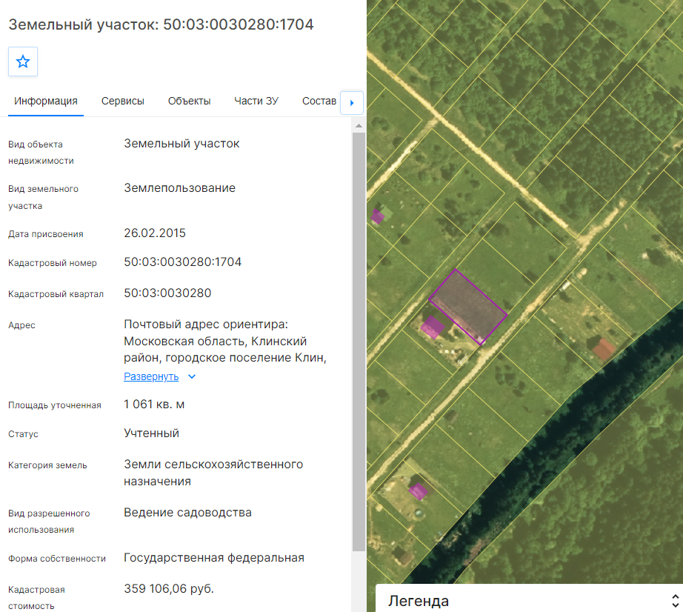Select the purple-outlined parcel on the map

coord(468,307)
